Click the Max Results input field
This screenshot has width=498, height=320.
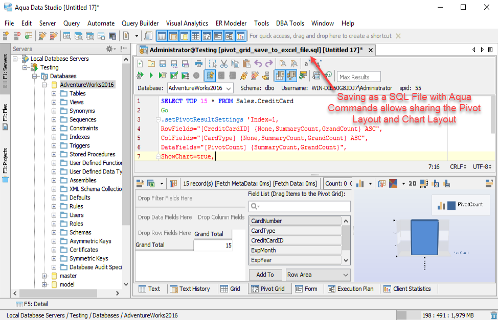pyautogui.click(x=359, y=77)
